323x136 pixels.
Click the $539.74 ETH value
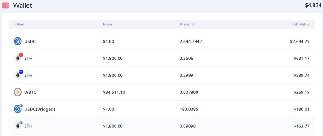point(302,75)
